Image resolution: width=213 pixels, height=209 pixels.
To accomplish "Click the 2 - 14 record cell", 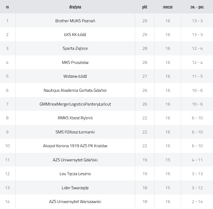I will 197,202.
